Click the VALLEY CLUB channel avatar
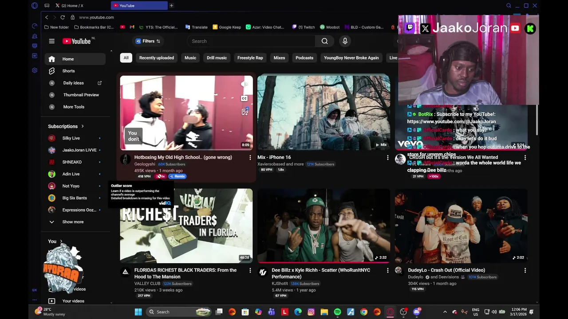Viewport: 568px width, 319px height. tap(126, 272)
